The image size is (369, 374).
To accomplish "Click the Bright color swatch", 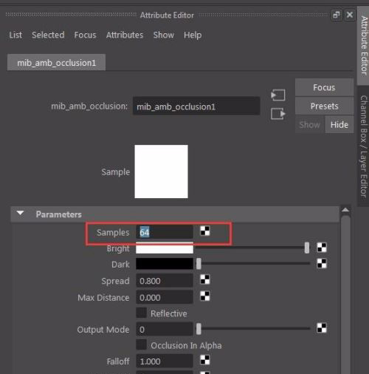I will 165,248.
